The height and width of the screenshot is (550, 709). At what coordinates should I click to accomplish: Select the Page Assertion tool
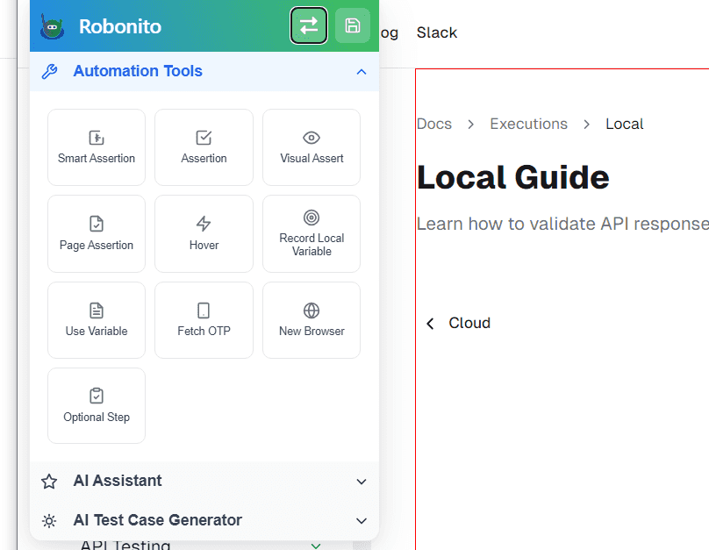pyautogui.click(x=96, y=233)
